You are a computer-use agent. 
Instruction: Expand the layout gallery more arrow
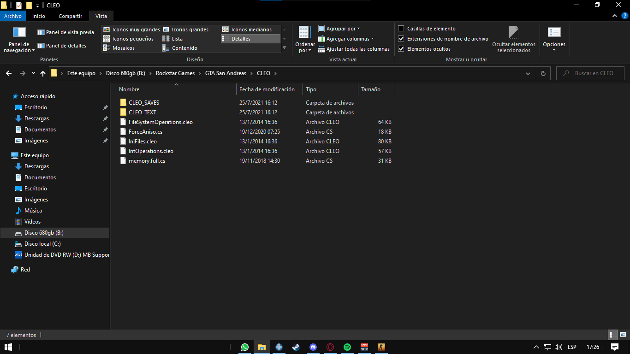click(284, 47)
